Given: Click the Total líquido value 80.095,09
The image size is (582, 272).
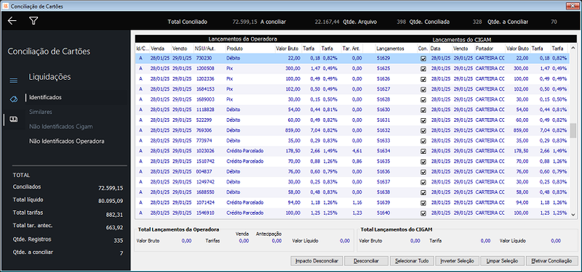Looking at the screenshot, I should tap(111, 202).
